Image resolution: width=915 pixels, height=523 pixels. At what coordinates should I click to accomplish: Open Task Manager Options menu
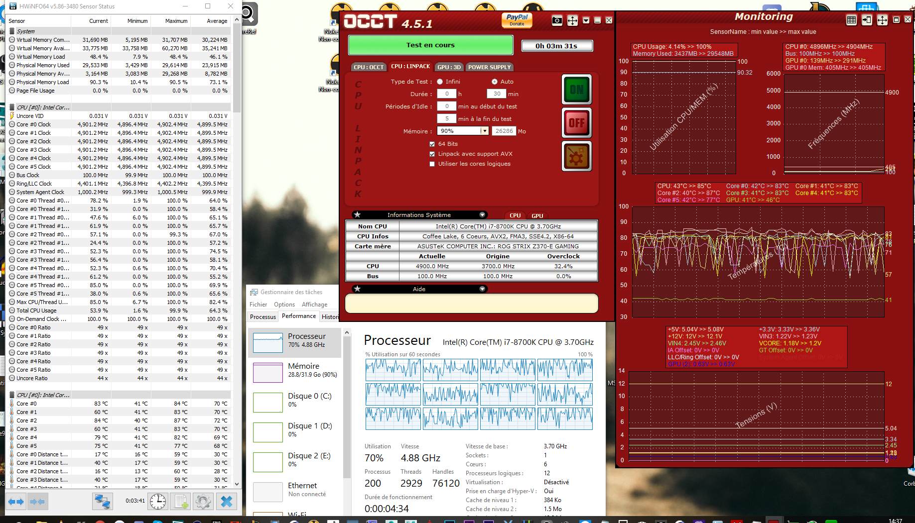click(284, 305)
